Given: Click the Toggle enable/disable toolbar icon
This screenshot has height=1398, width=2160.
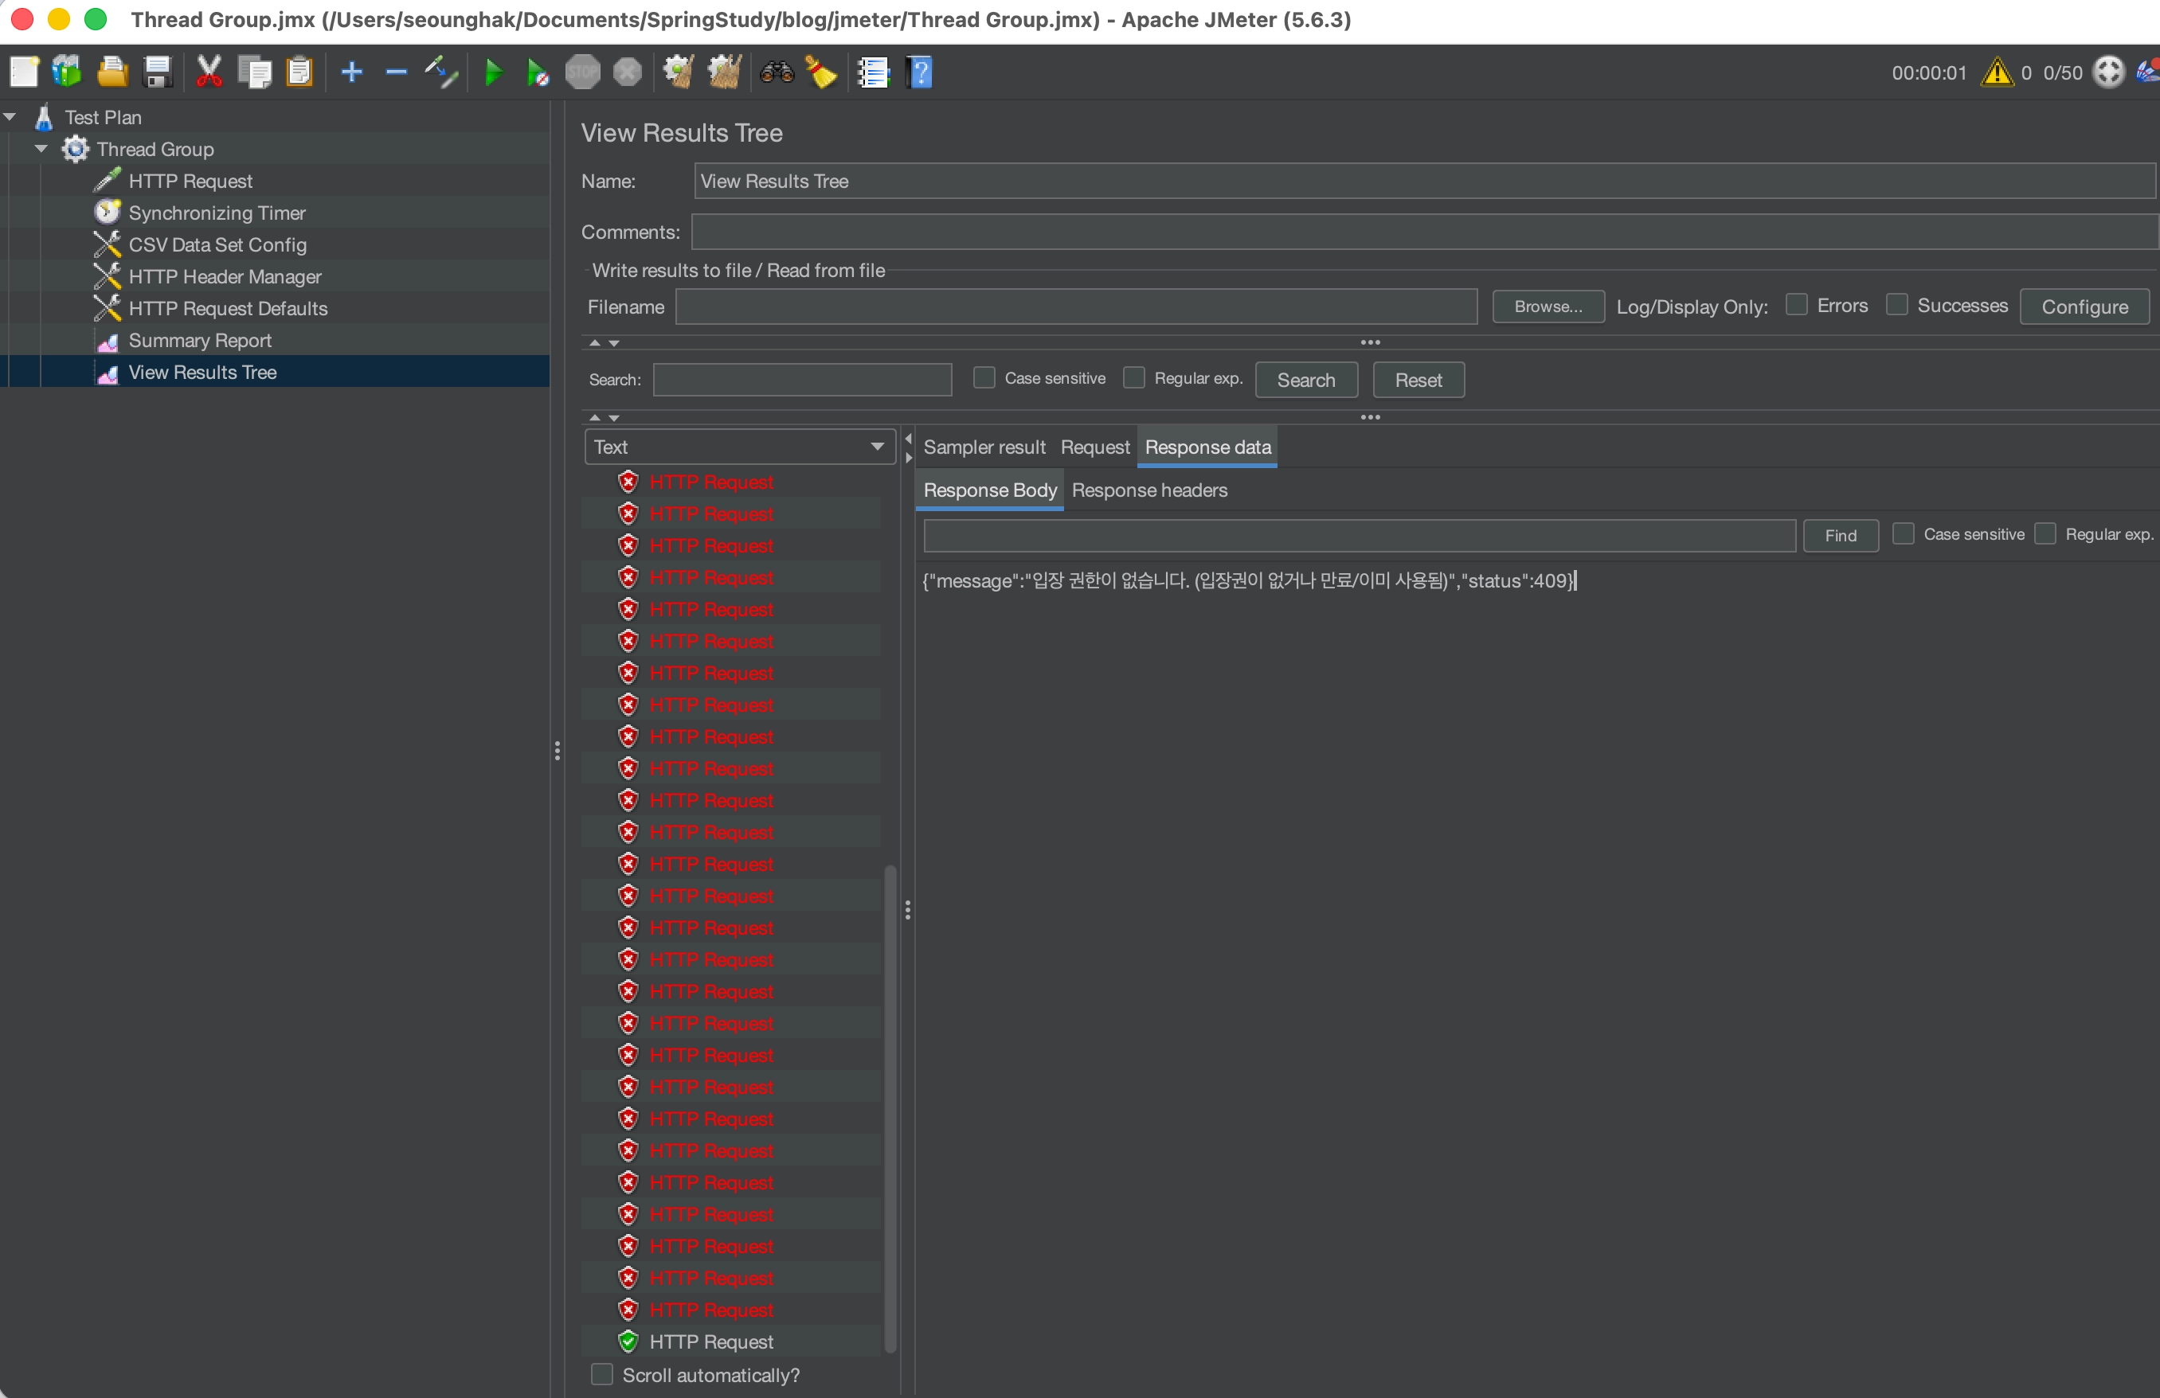Looking at the screenshot, I should click(x=441, y=72).
